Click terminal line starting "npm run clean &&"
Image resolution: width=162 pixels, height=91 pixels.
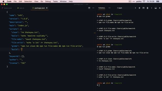(123, 53)
